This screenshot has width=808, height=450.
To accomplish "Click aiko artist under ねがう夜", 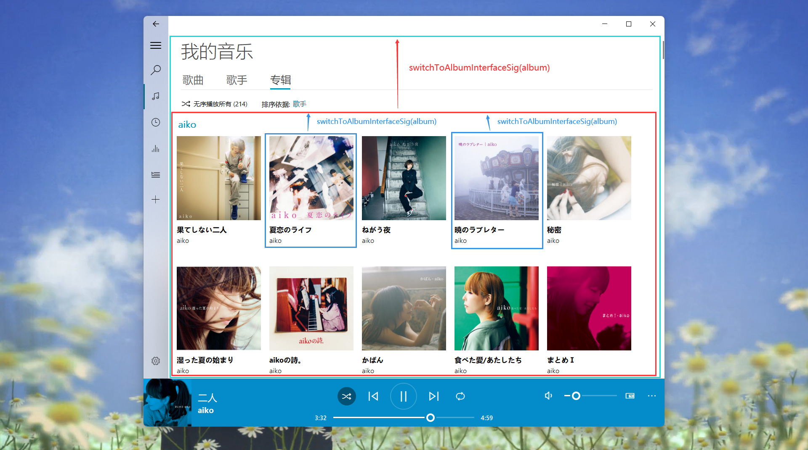I will [x=368, y=241].
